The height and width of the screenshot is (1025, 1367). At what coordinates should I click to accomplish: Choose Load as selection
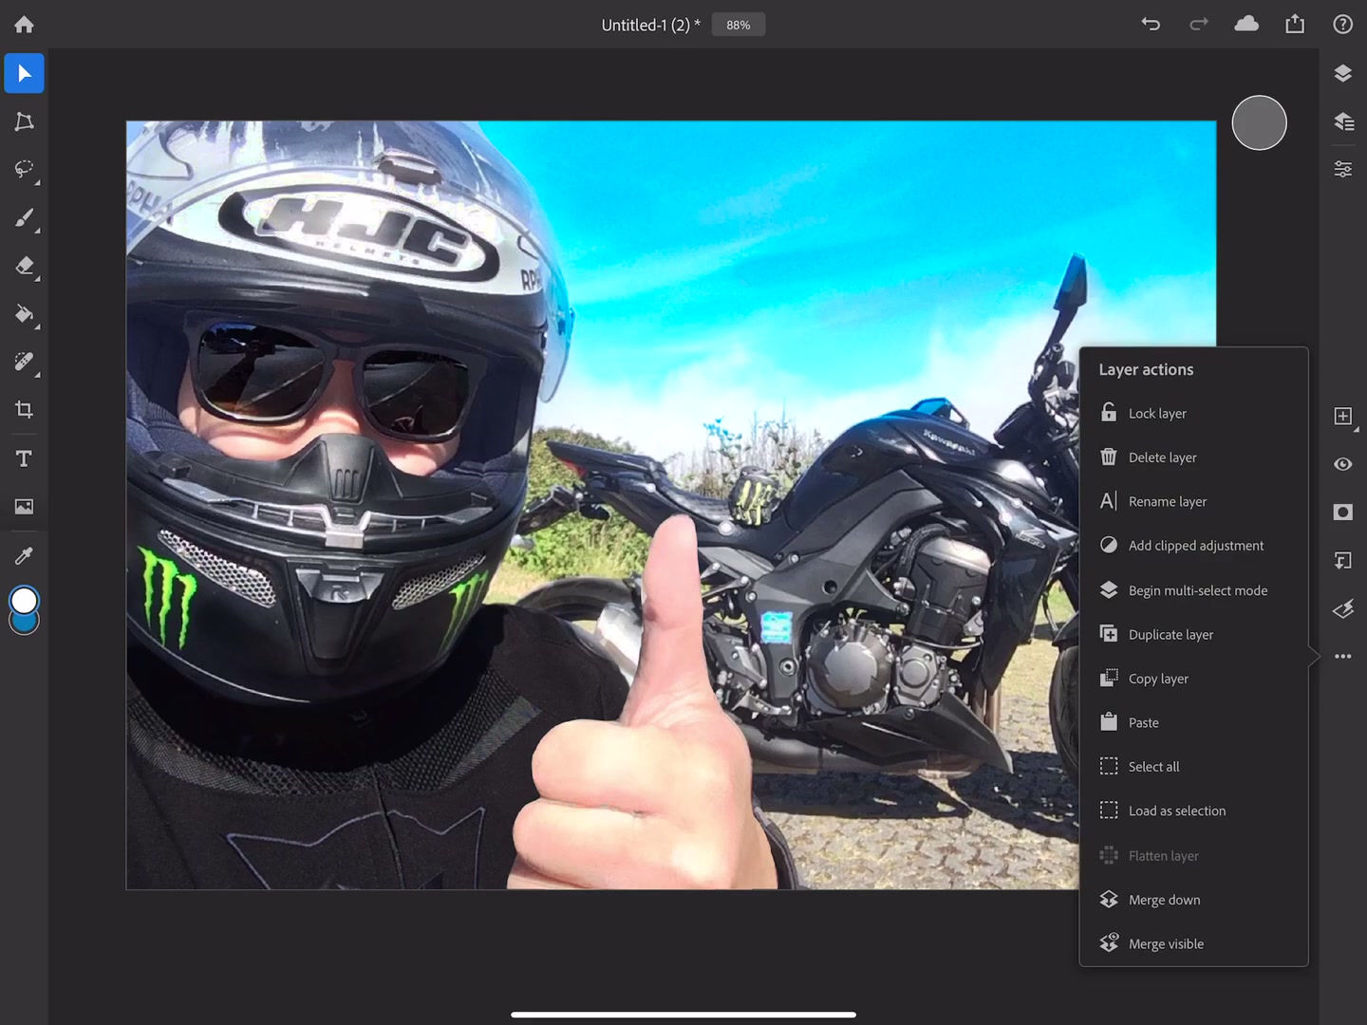click(1194, 811)
